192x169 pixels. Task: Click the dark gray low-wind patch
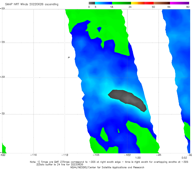(x=127, y=99)
